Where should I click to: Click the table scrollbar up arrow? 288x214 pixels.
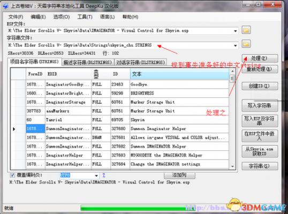click(x=232, y=71)
